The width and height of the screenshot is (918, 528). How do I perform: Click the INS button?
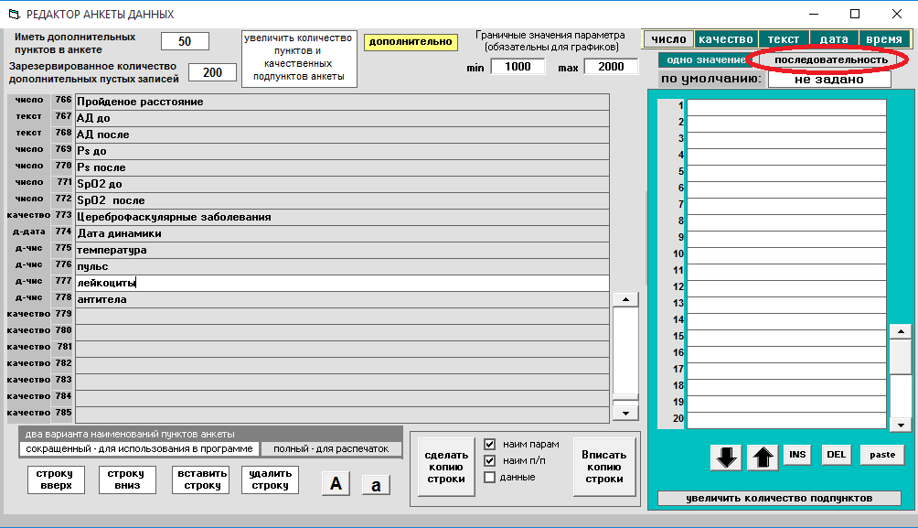pos(798,455)
